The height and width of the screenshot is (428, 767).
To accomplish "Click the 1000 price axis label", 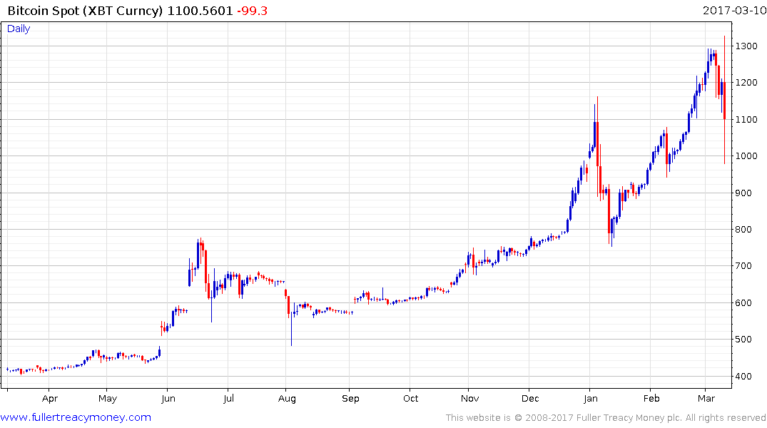I will 746,156.
